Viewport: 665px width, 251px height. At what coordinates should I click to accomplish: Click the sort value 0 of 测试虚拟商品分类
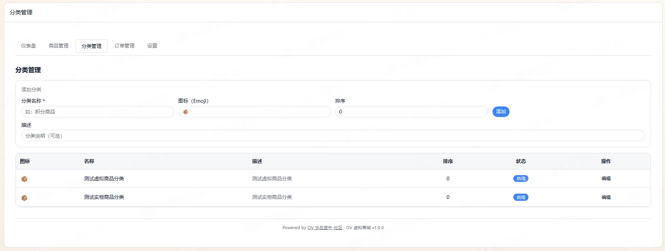click(448, 179)
